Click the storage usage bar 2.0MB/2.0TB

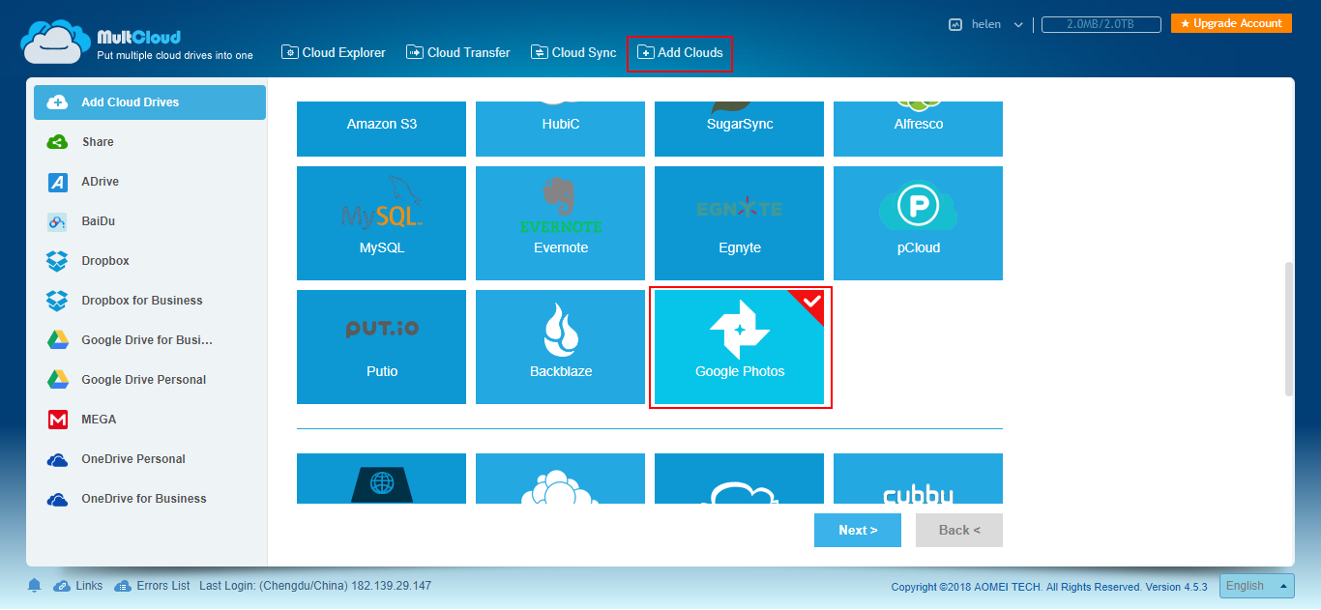tap(1101, 24)
